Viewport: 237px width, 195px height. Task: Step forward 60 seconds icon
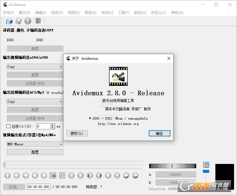(136, 175)
